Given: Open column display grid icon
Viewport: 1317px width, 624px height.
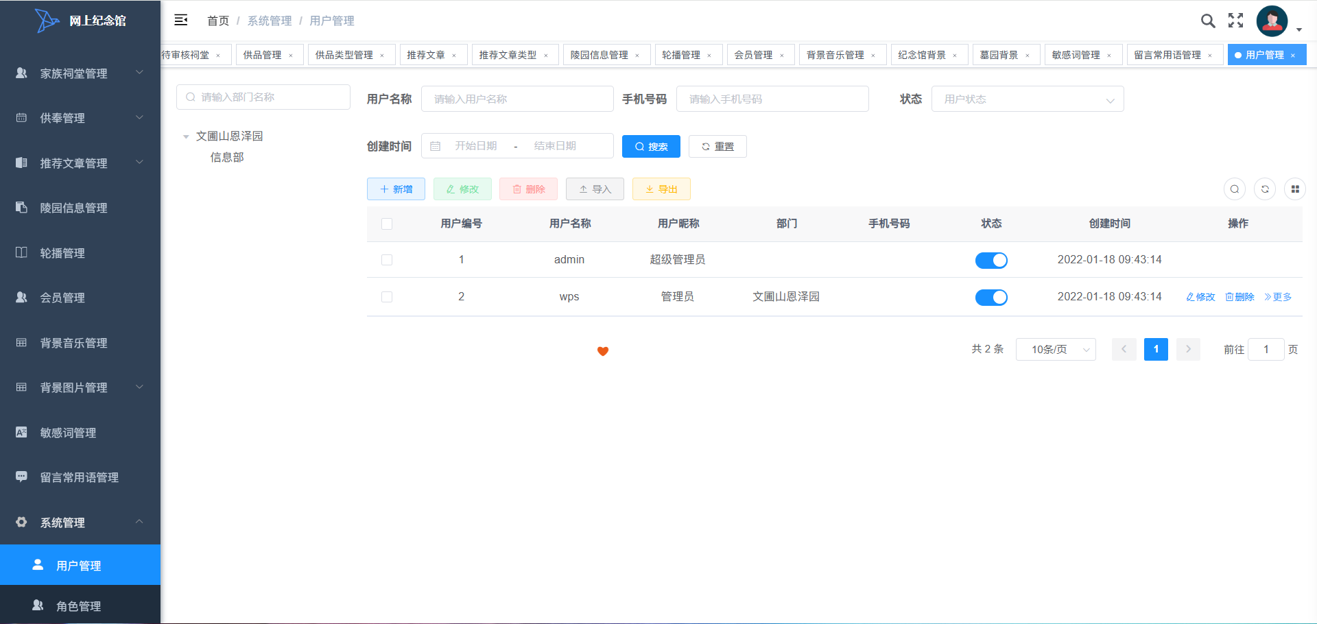Looking at the screenshot, I should coord(1295,189).
